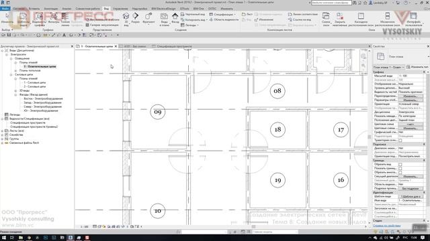Open Plan Views (Виды в плане)
The image size is (430, 241).
164,19
